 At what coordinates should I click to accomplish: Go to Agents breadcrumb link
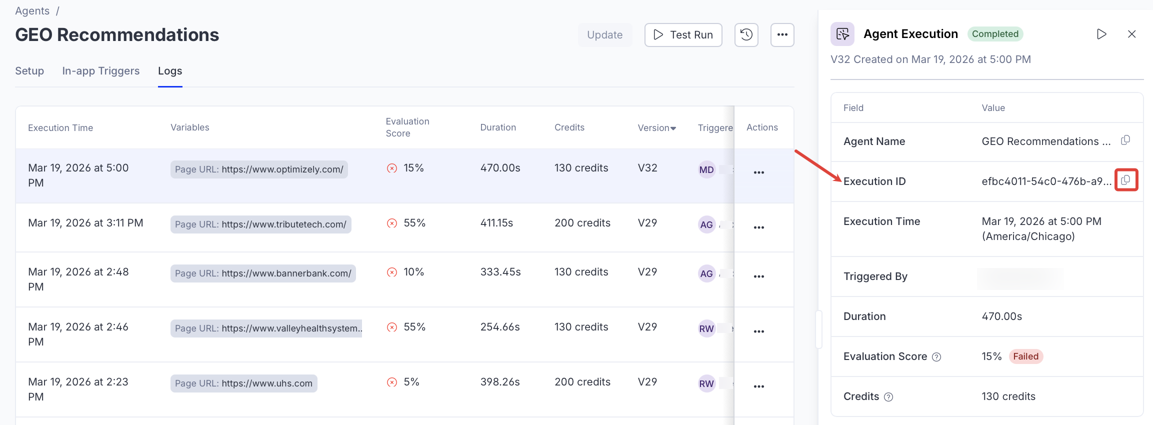32,11
